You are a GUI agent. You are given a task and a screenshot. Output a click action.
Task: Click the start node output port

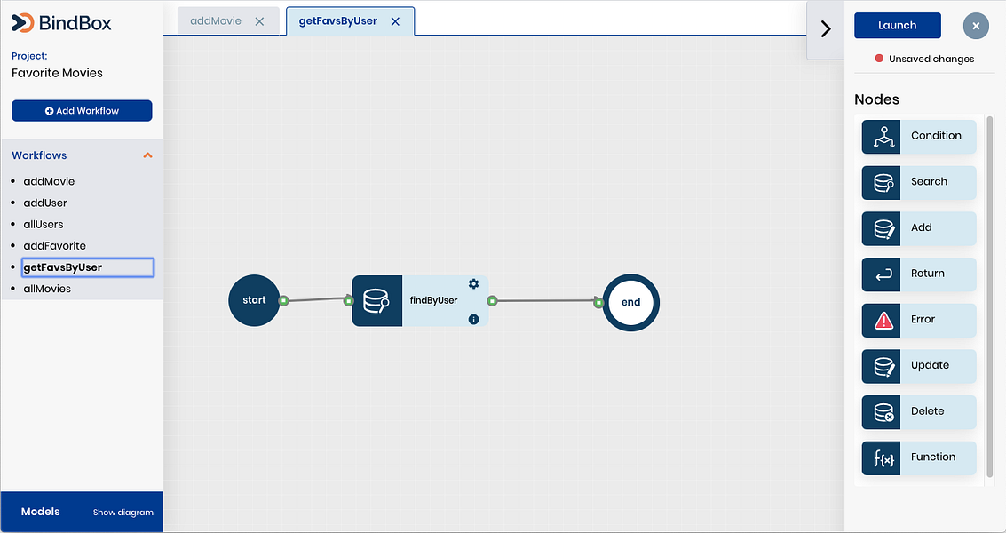pos(283,300)
